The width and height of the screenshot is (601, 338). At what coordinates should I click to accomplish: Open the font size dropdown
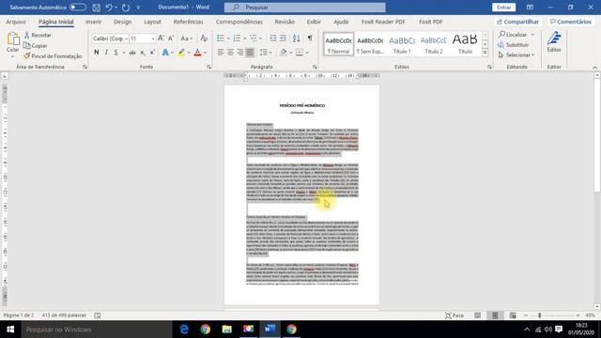pyautogui.click(x=152, y=38)
